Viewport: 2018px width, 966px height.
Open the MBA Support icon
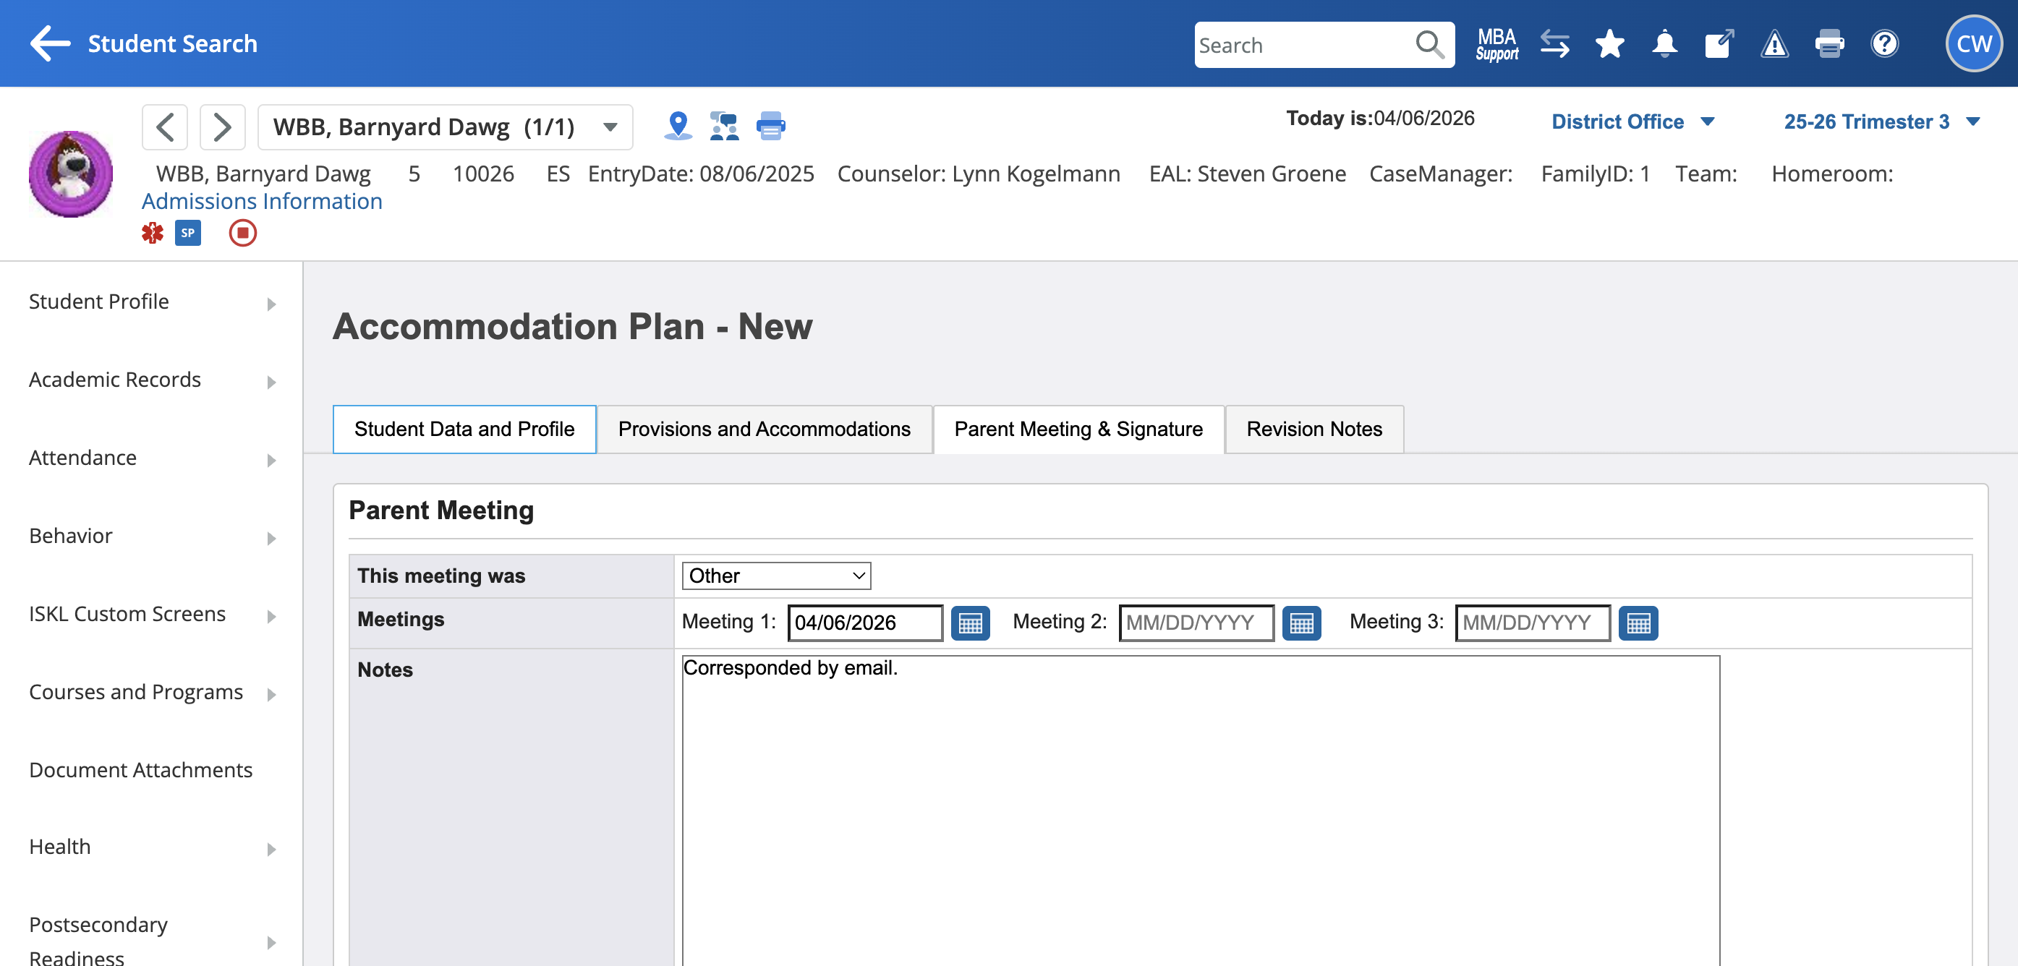1497,44
